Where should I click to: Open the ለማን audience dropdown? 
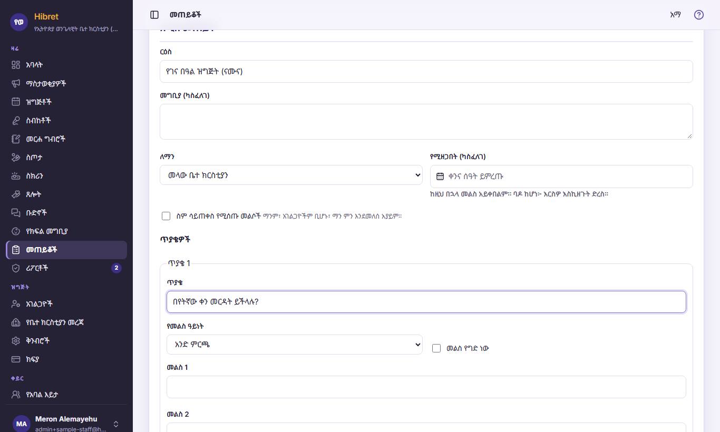tap(291, 175)
